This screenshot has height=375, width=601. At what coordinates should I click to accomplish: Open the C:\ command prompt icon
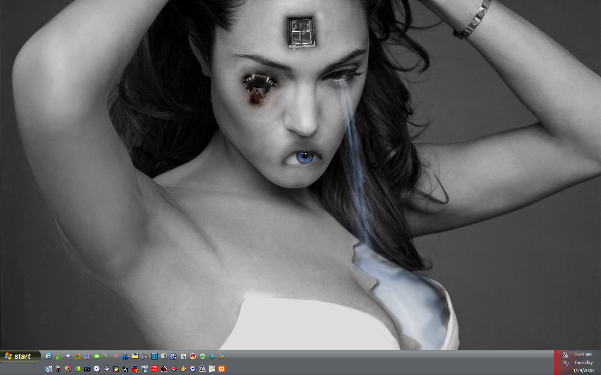(x=87, y=369)
